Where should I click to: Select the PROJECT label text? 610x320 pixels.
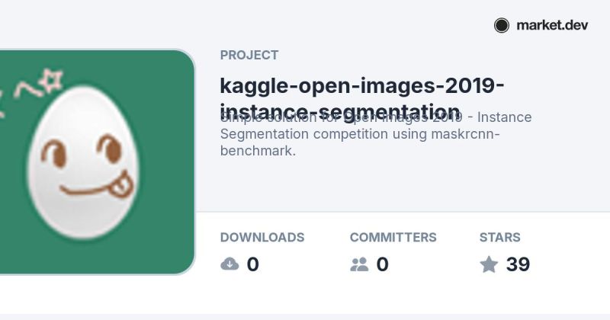[249, 55]
